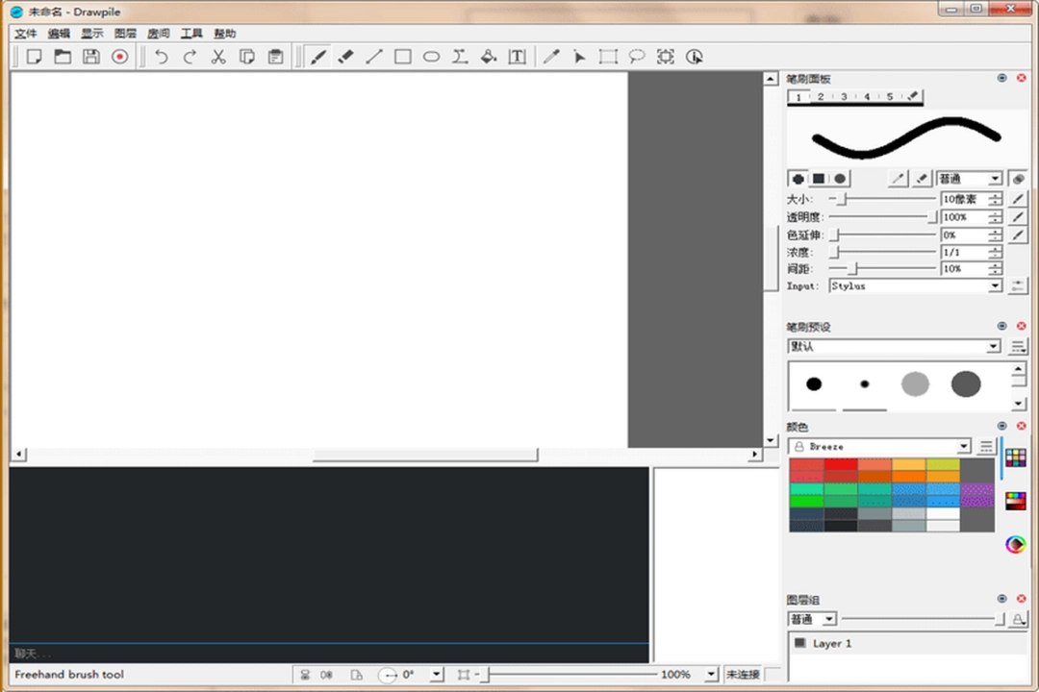Select the Line drawing tool
This screenshot has width=1039, height=692.
point(374,57)
